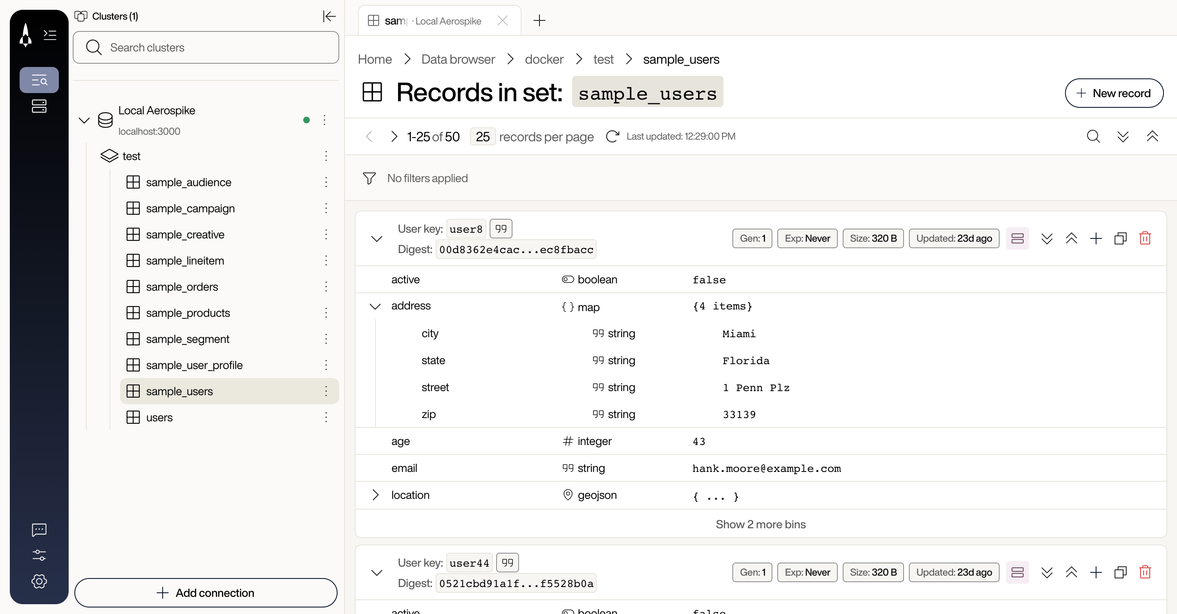This screenshot has width=1177, height=614.
Task: Open options menu for Local Aerospike cluster
Action: (x=324, y=120)
